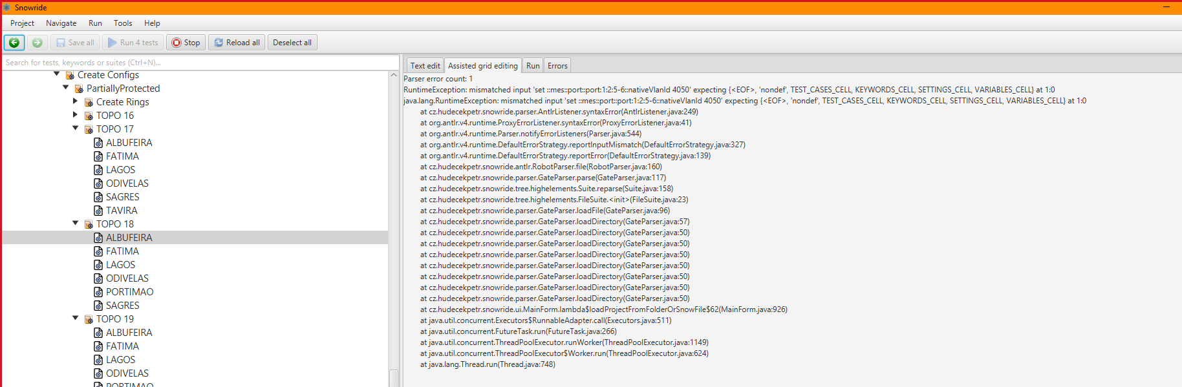Open the Run menu

point(95,23)
